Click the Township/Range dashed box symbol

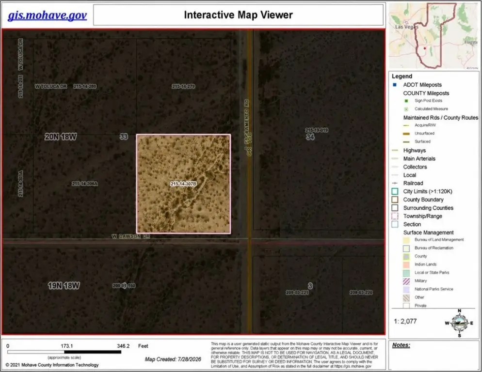[x=395, y=216]
